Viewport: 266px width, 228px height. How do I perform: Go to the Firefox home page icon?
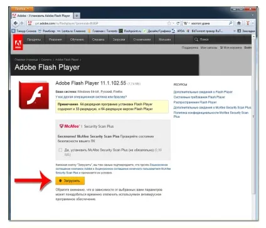coord(239,23)
